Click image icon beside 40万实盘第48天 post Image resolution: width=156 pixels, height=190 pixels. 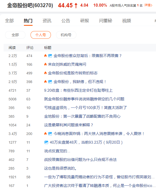[x=46, y=142]
